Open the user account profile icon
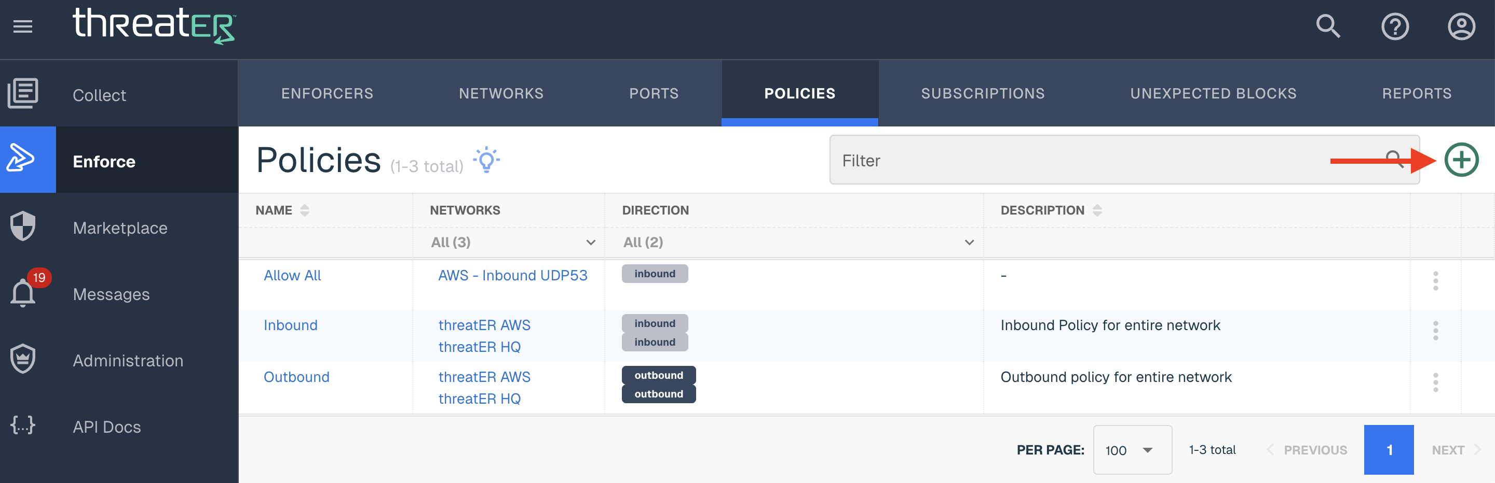 [x=1461, y=26]
